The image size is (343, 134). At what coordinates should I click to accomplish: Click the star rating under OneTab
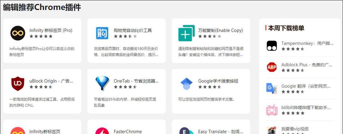click(125, 87)
